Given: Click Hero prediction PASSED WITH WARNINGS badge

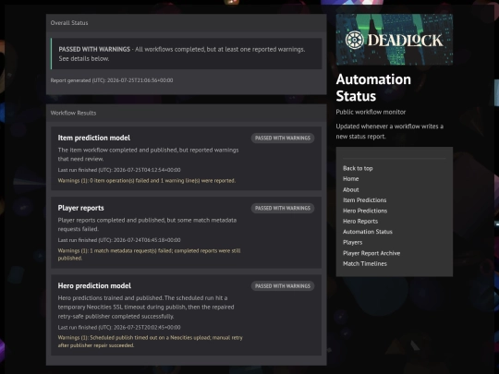Looking at the screenshot, I should pyautogui.click(x=283, y=286).
